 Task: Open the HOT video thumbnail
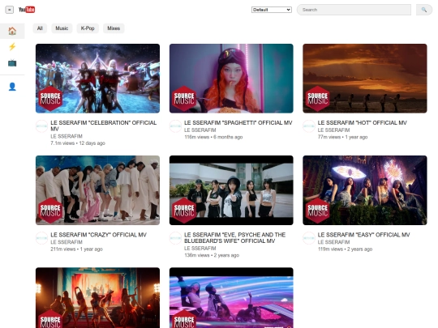[365, 79]
